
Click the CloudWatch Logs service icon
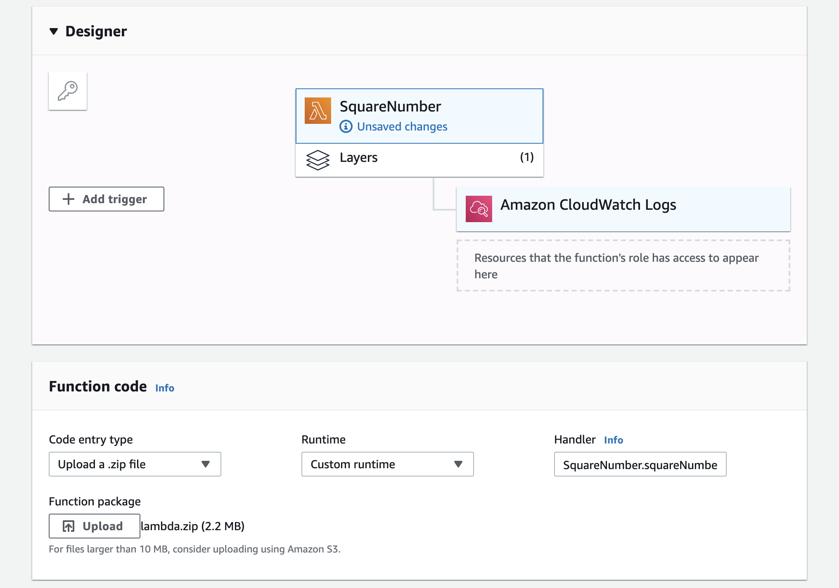(x=479, y=209)
